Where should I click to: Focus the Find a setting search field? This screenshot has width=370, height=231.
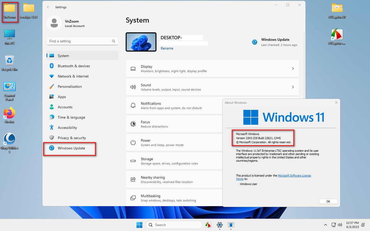click(x=82, y=41)
